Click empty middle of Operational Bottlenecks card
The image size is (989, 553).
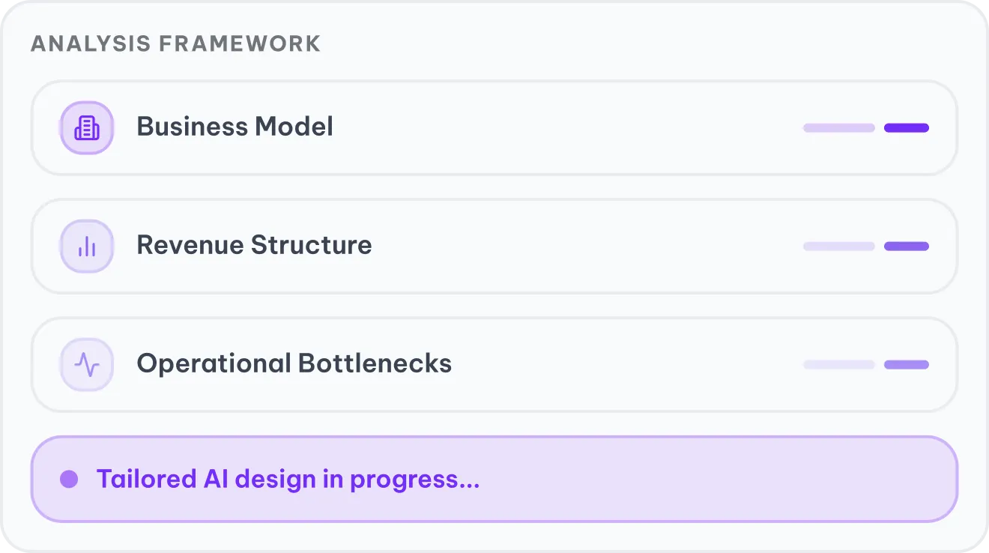coord(622,365)
